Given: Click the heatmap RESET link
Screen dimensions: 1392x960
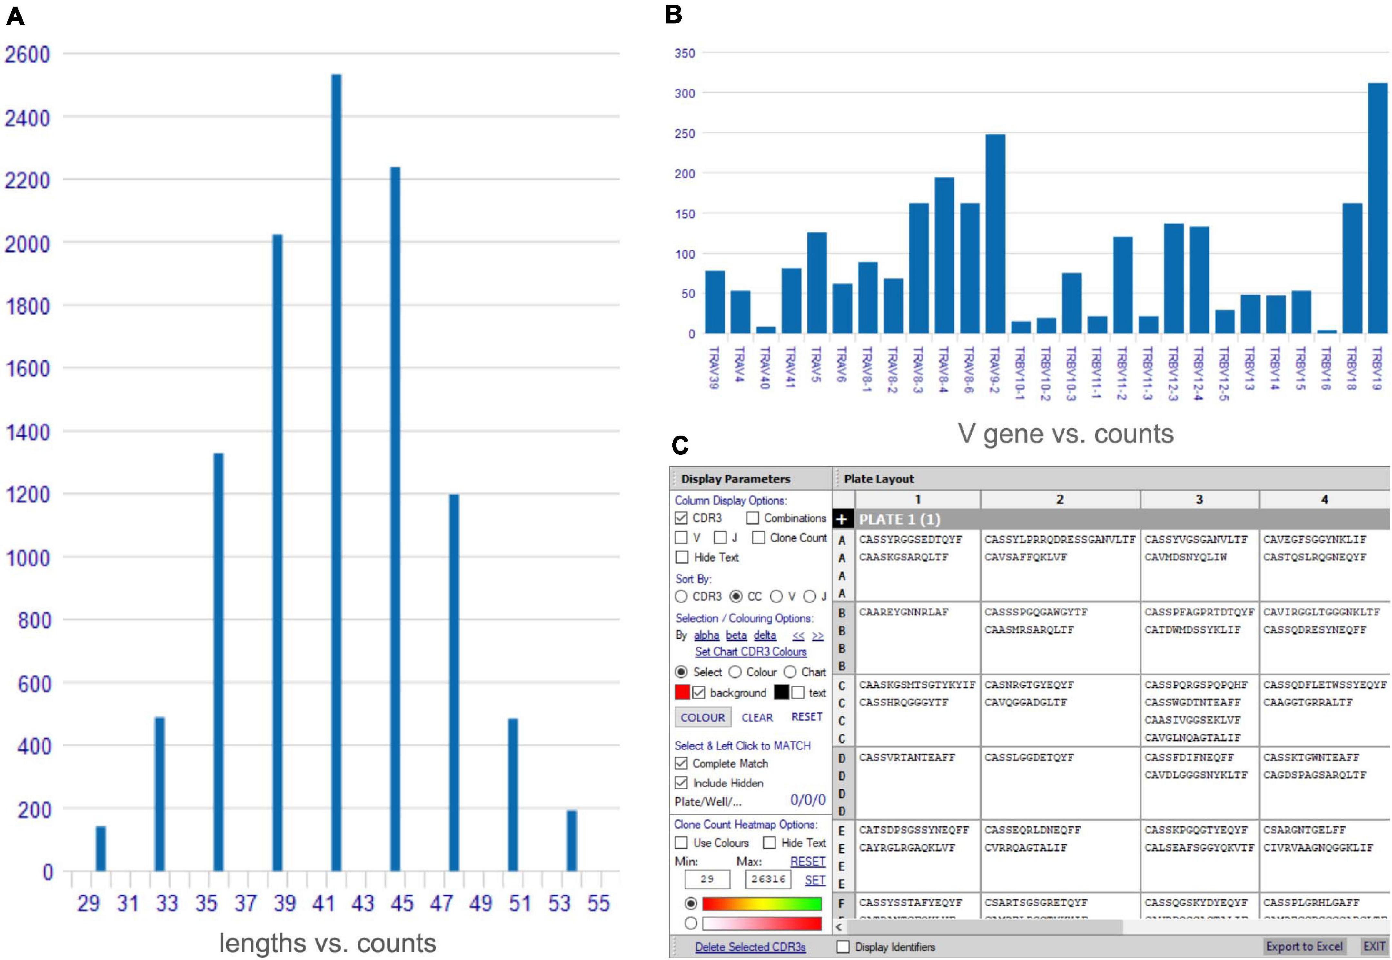Looking at the screenshot, I should pyautogui.click(x=807, y=862).
